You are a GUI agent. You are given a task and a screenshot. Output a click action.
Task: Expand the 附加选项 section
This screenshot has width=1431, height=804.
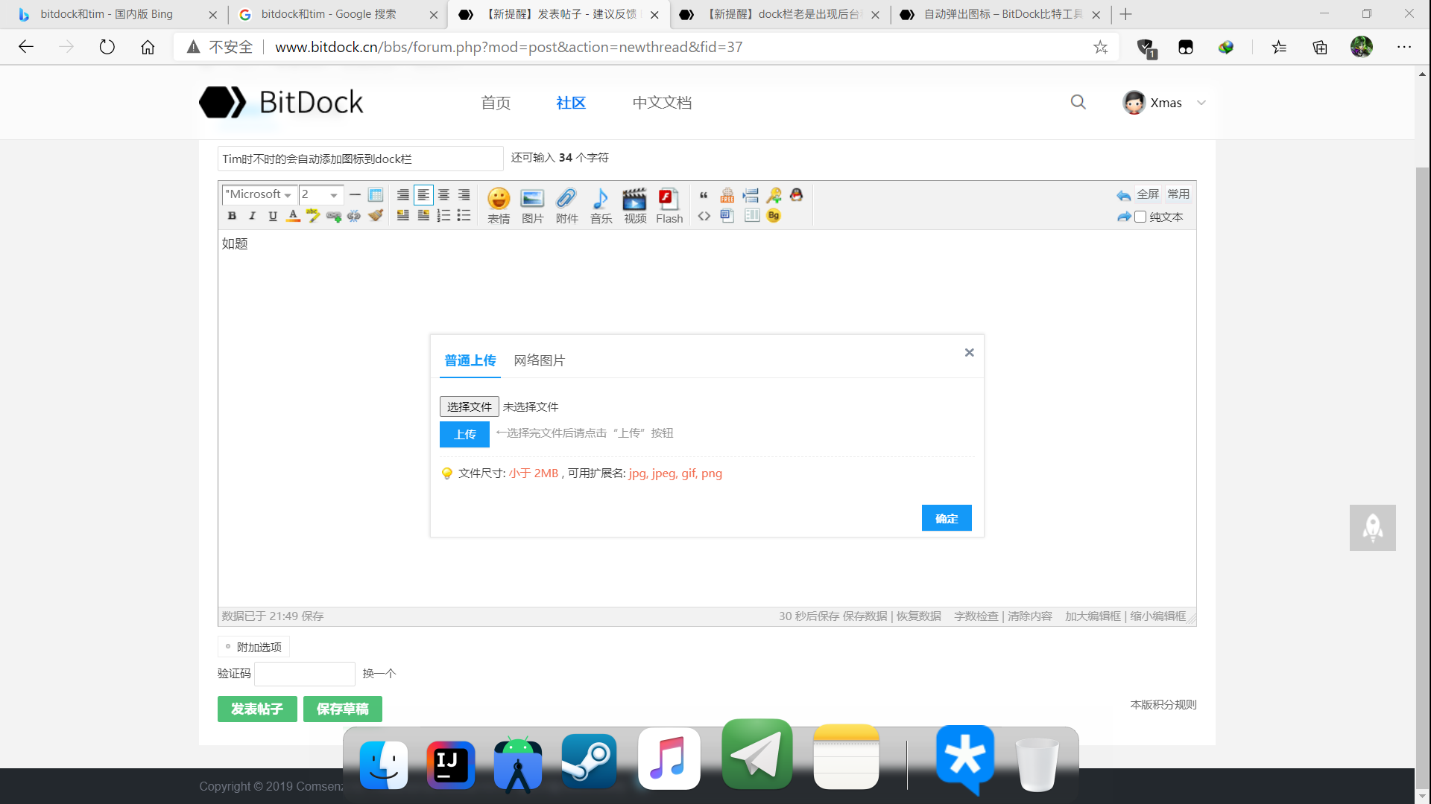[253, 647]
